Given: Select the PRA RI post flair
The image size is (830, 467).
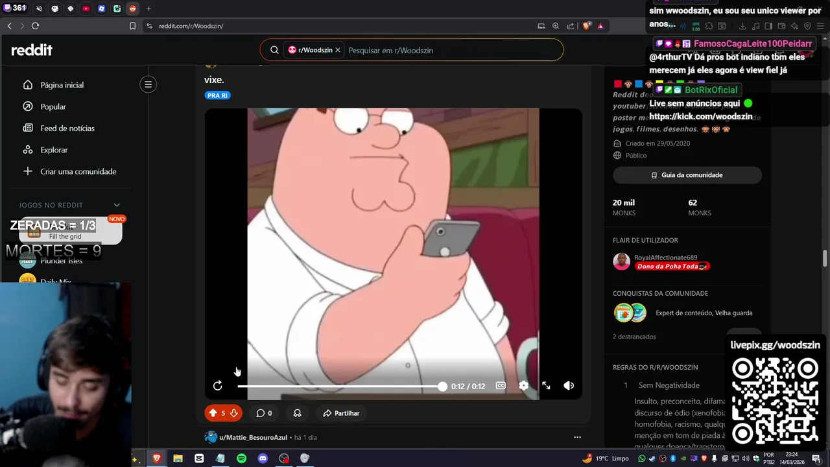Looking at the screenshot, I should [218, 95].
